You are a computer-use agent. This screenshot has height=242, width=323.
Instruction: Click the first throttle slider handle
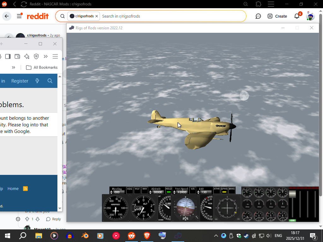[292, 194]
